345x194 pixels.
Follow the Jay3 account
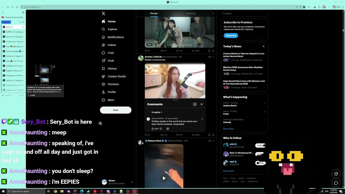tap(260, 163)
